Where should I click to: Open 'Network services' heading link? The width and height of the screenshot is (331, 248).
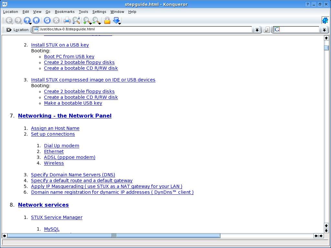tap(44, 205)
